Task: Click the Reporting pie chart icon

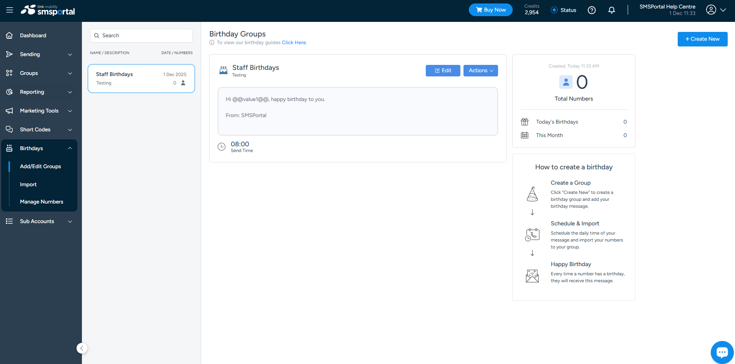Action: pyautogui.click(x=10, y=92)
